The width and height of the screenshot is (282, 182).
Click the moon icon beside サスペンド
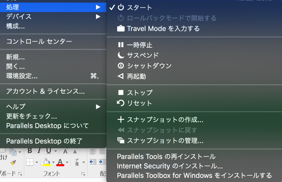[x=121, y=55]
